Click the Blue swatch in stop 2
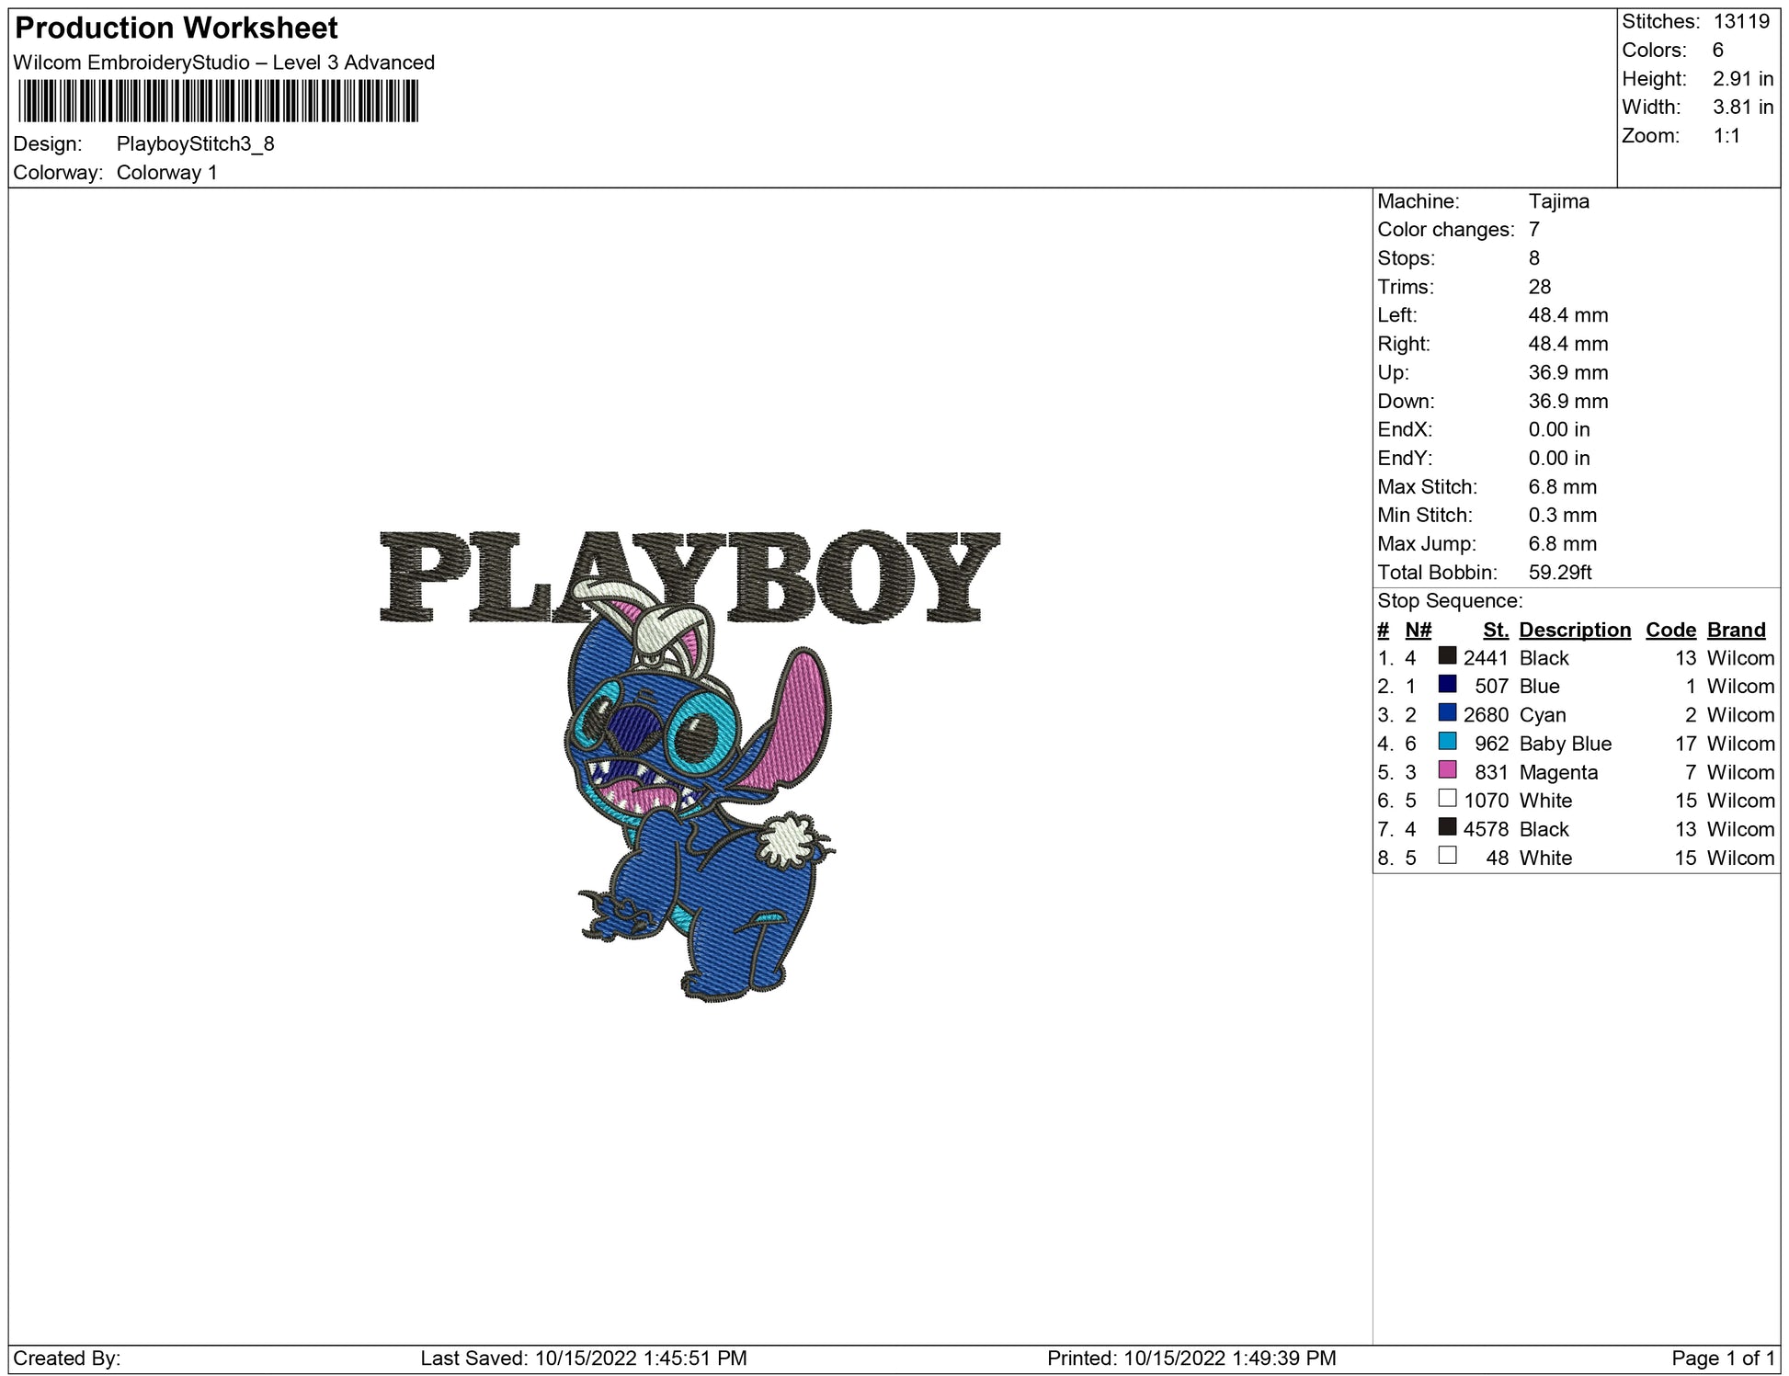Screen dimensions: 1789x1376 pyautogui.click(x=1447, y=684)
